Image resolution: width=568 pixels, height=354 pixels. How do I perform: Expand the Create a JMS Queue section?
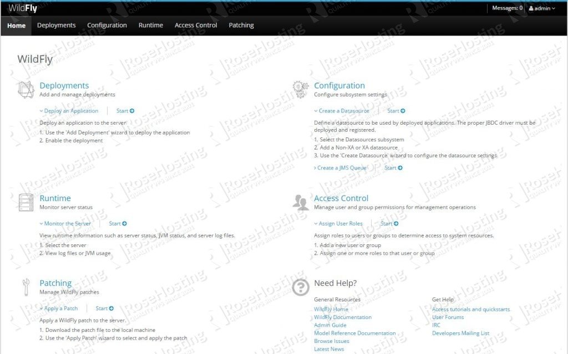[341, 168]
